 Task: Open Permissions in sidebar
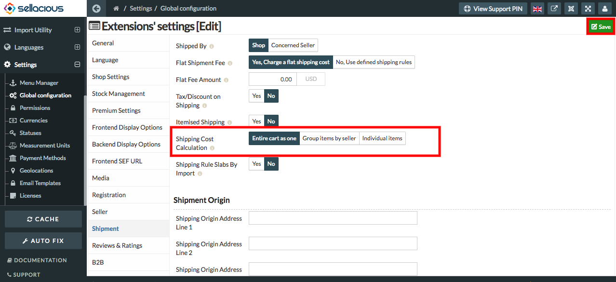pos(35,108)
